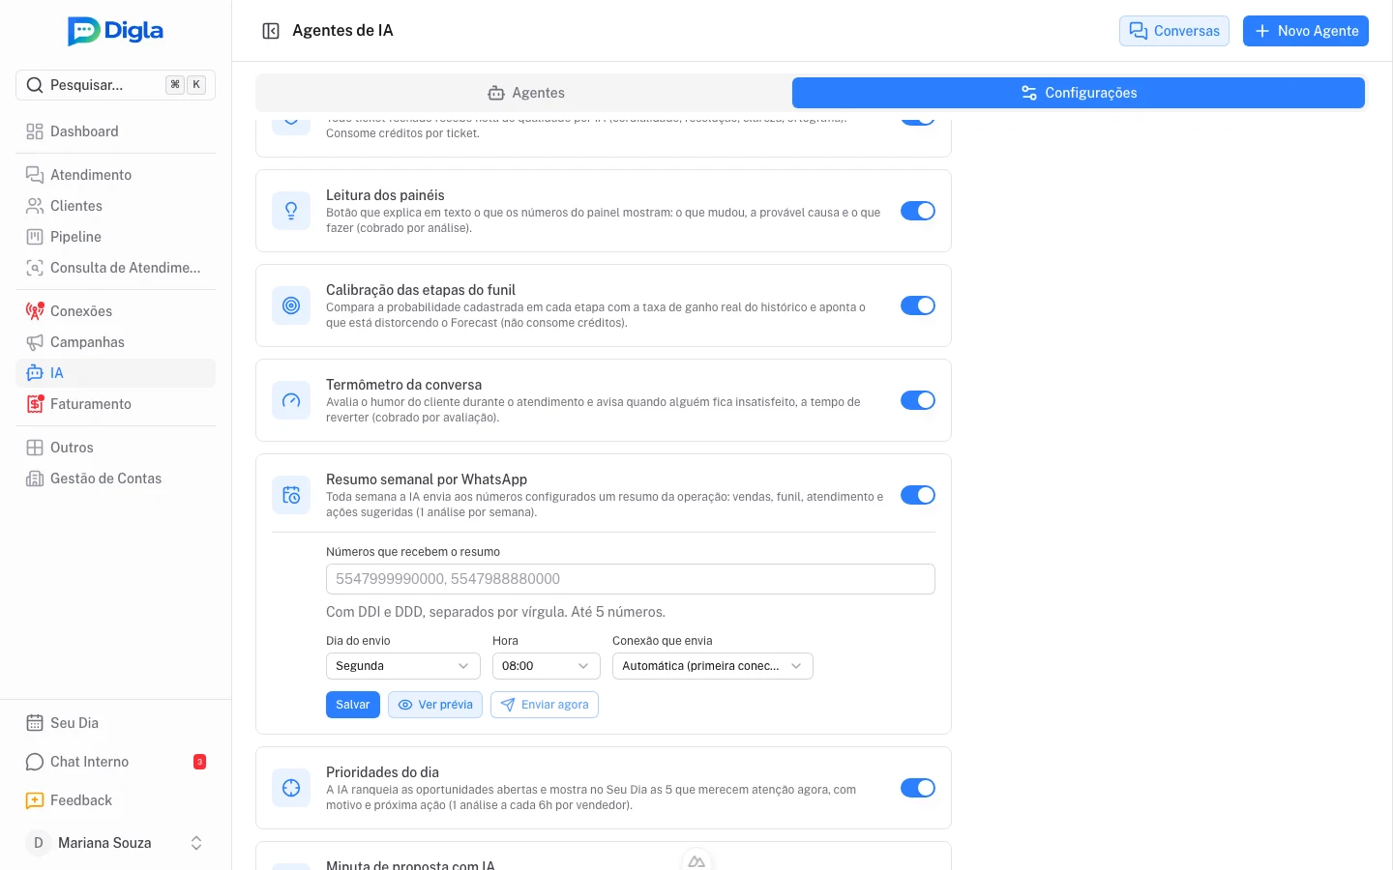
Task: Click Enviar agora button
Action: 545,705
